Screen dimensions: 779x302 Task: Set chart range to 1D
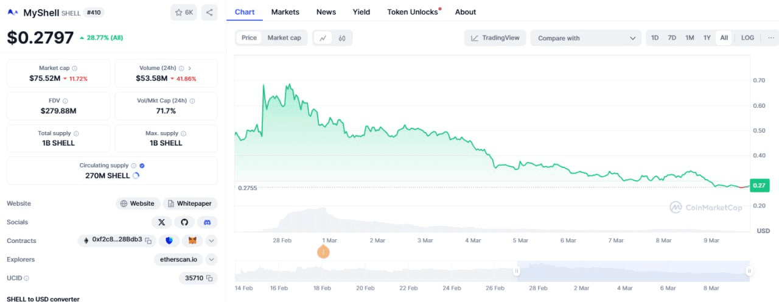(x=655, y=38)
